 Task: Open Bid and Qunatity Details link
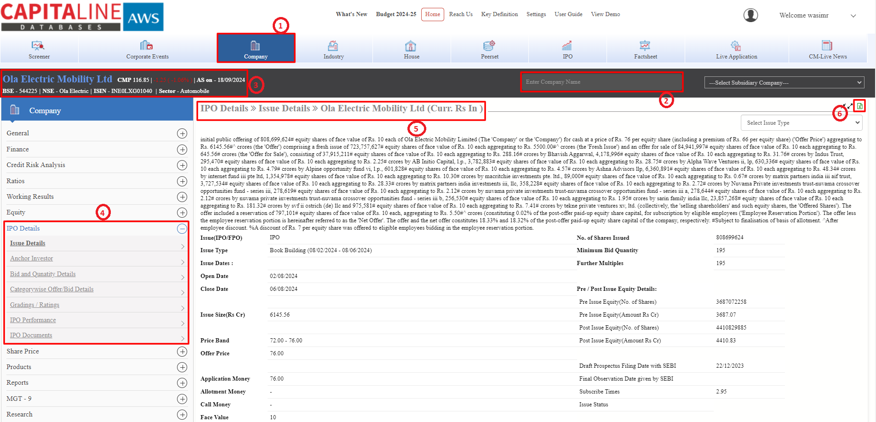coord(43,274)
